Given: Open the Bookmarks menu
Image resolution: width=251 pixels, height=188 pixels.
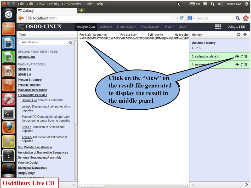Looking at the screenshot, I should pyautogui.click(x=71, y=4).
